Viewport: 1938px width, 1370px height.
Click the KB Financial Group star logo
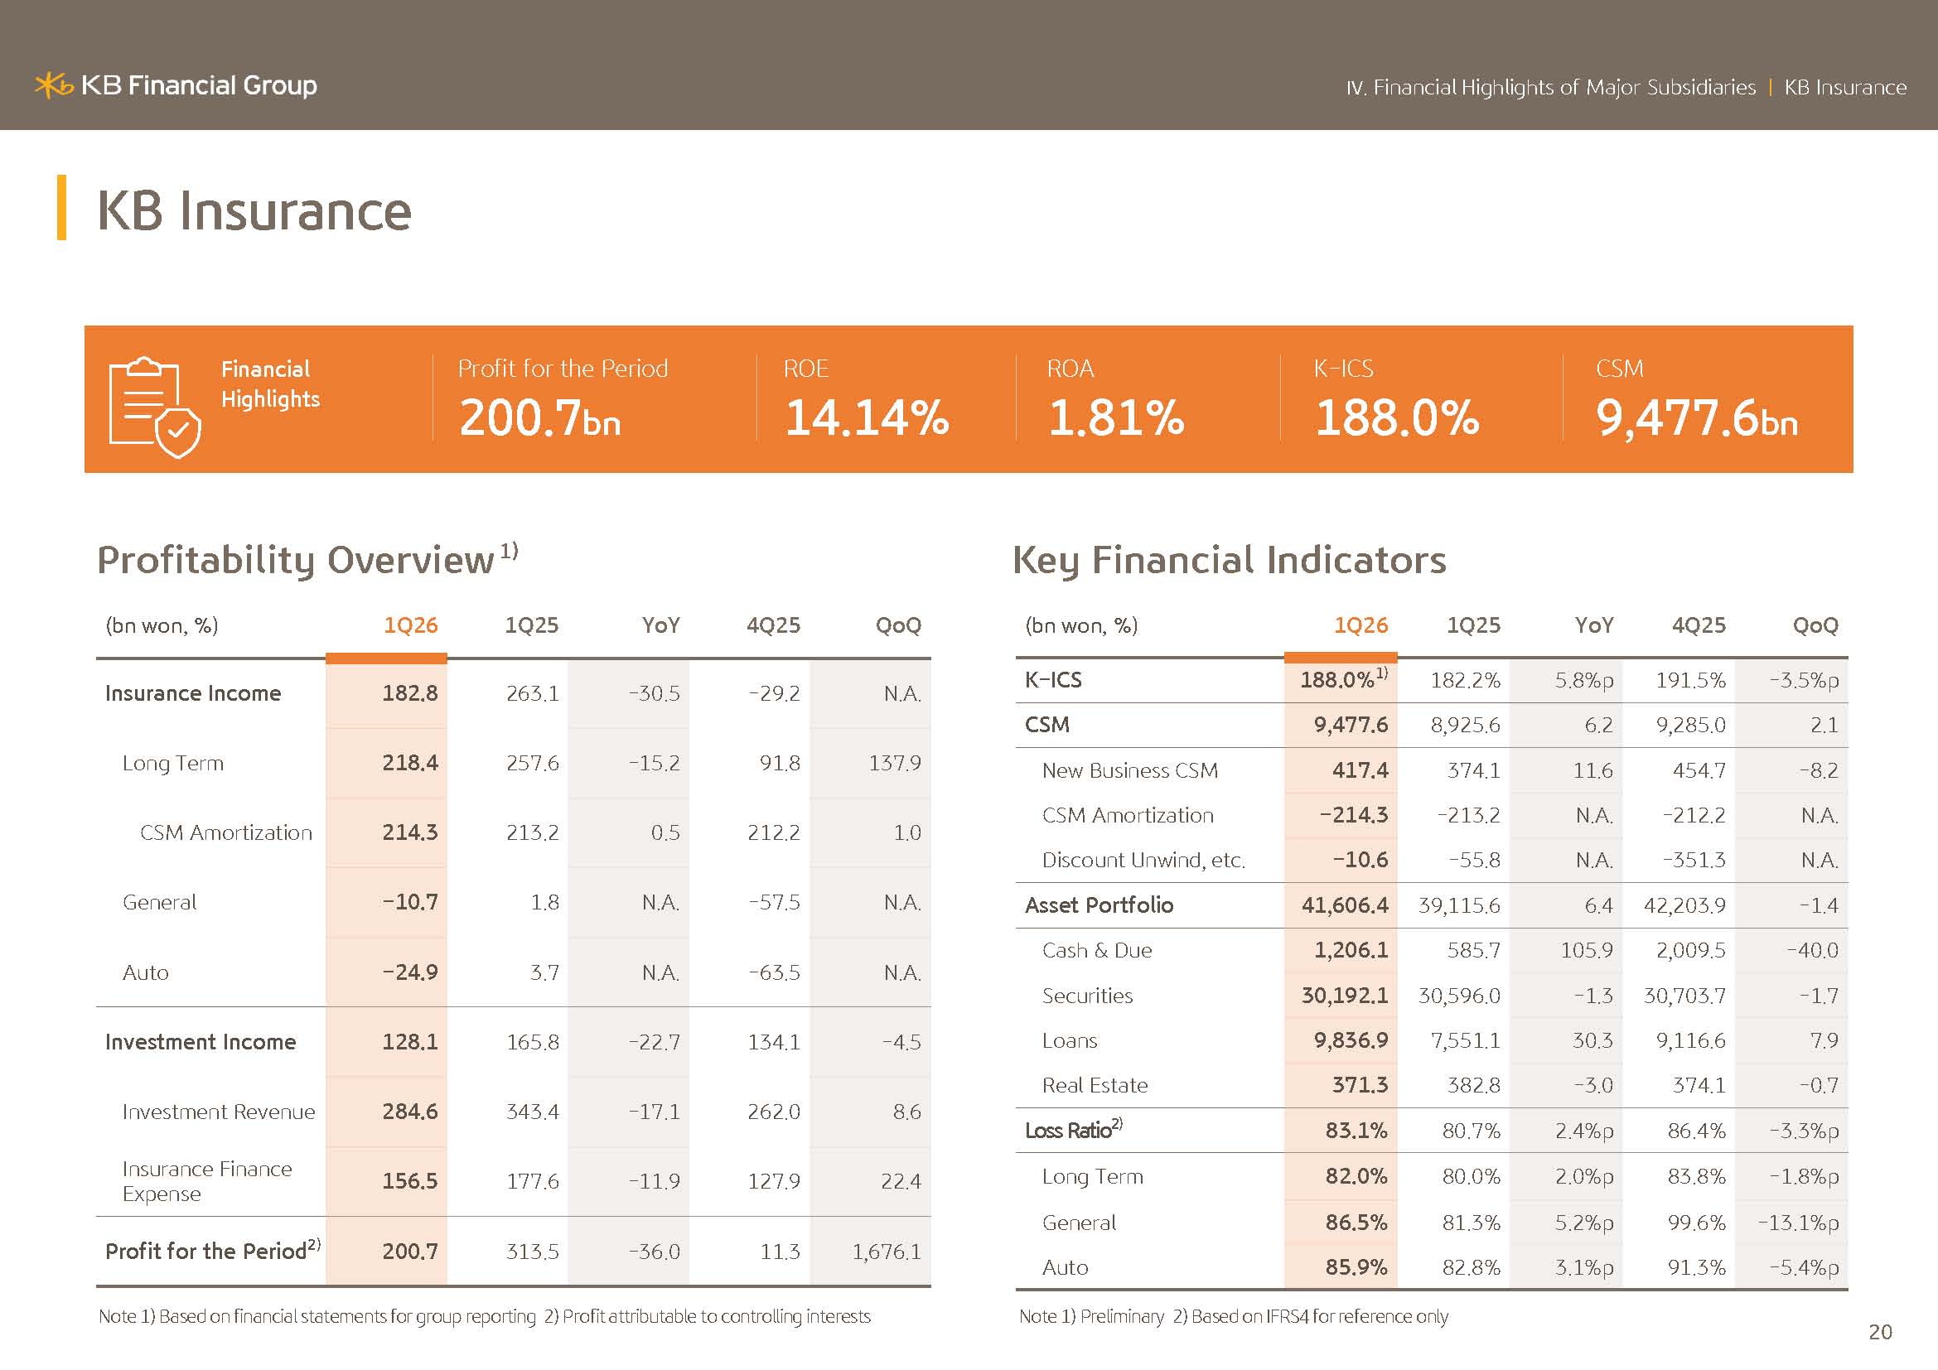(x=54, y=85)
